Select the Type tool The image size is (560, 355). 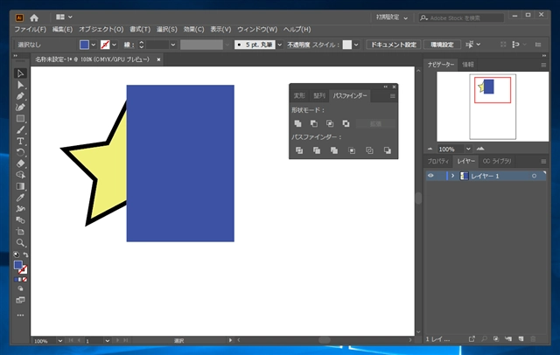point(20,141)
